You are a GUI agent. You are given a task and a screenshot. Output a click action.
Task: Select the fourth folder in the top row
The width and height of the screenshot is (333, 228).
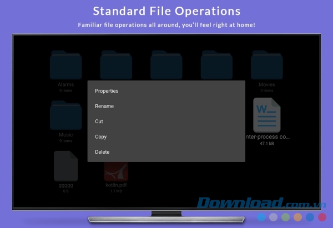pyautogui.click(x=216, y=65)
